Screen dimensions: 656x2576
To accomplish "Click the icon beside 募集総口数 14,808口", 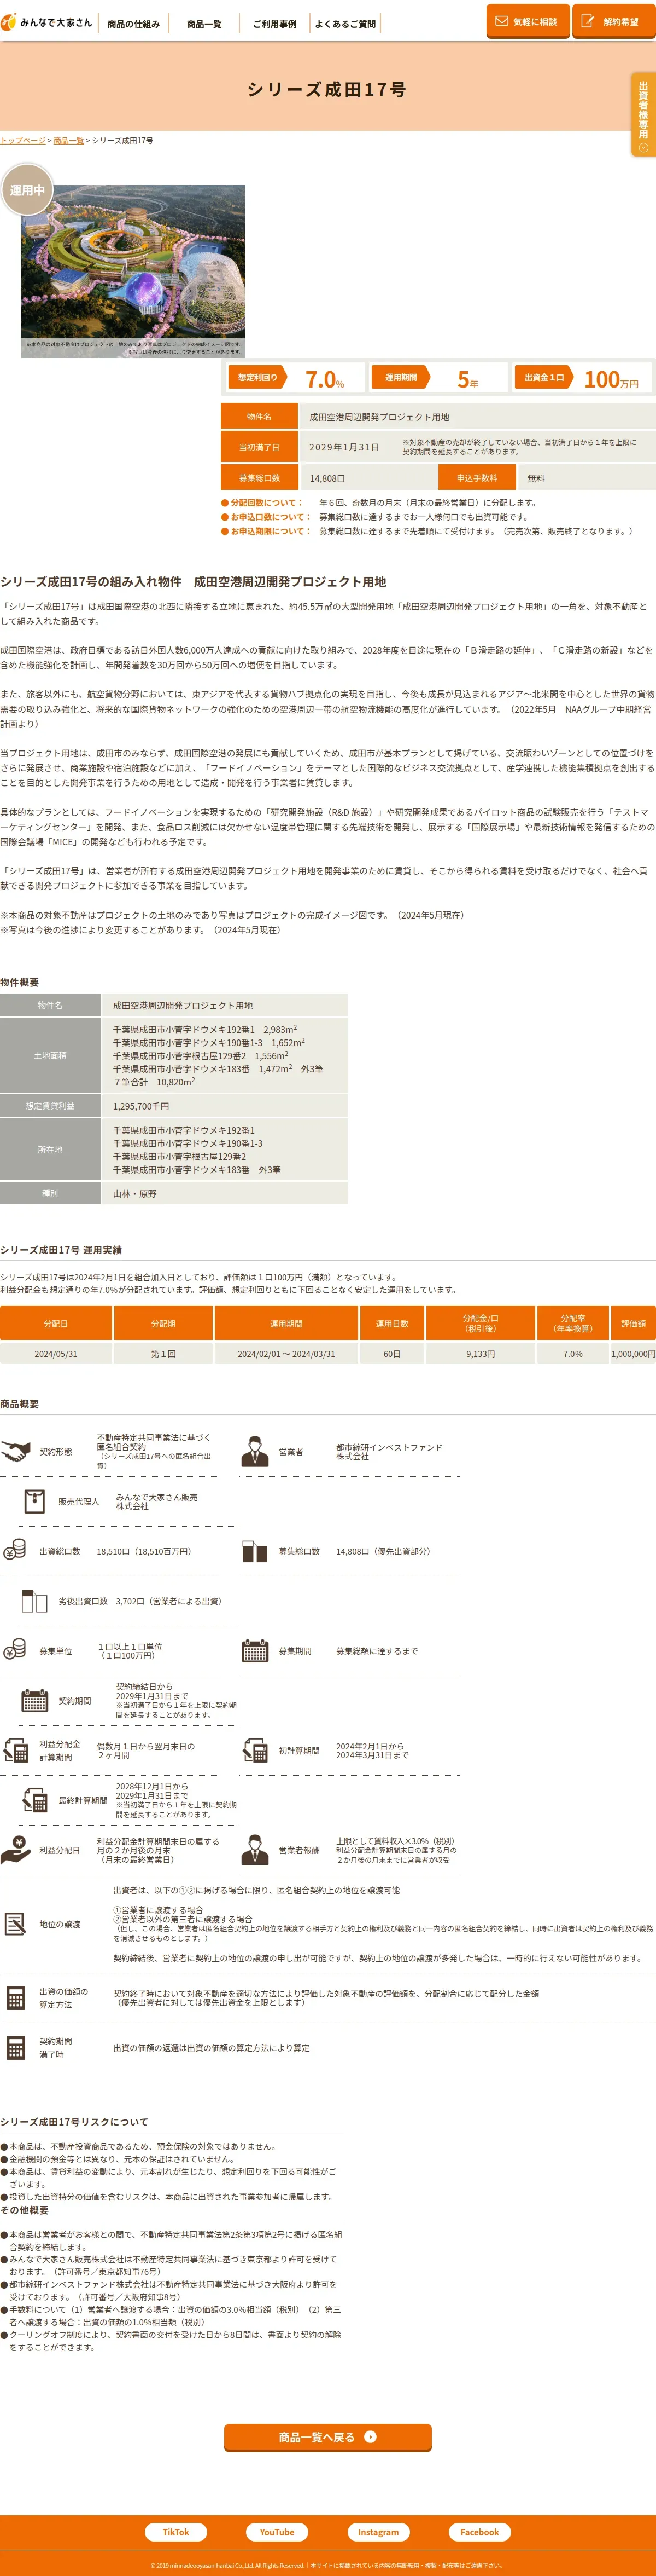I will [255, 1551].
